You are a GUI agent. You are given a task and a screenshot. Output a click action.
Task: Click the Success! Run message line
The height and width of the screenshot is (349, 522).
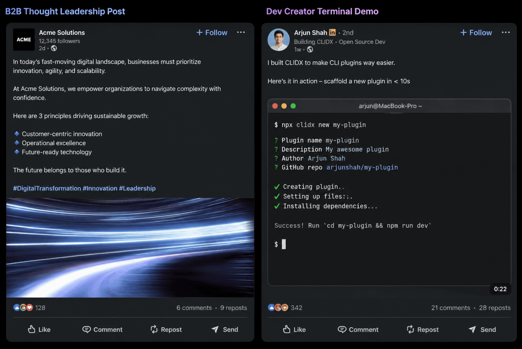353,226
